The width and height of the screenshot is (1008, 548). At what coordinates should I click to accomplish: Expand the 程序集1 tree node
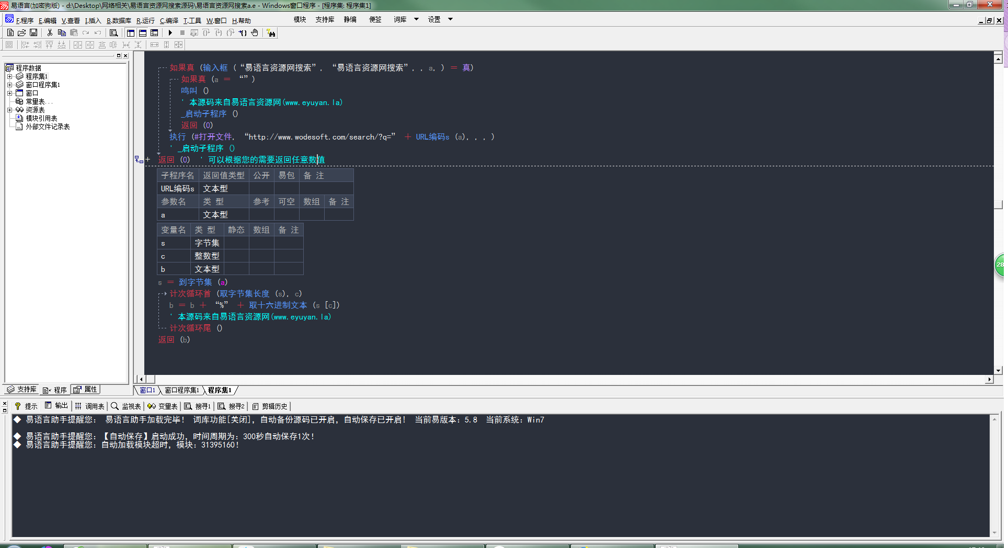pos(9,76)
